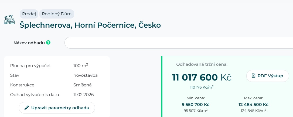Click the green help question mark icon
Screen dimensions: 293x117
(48, 42)
